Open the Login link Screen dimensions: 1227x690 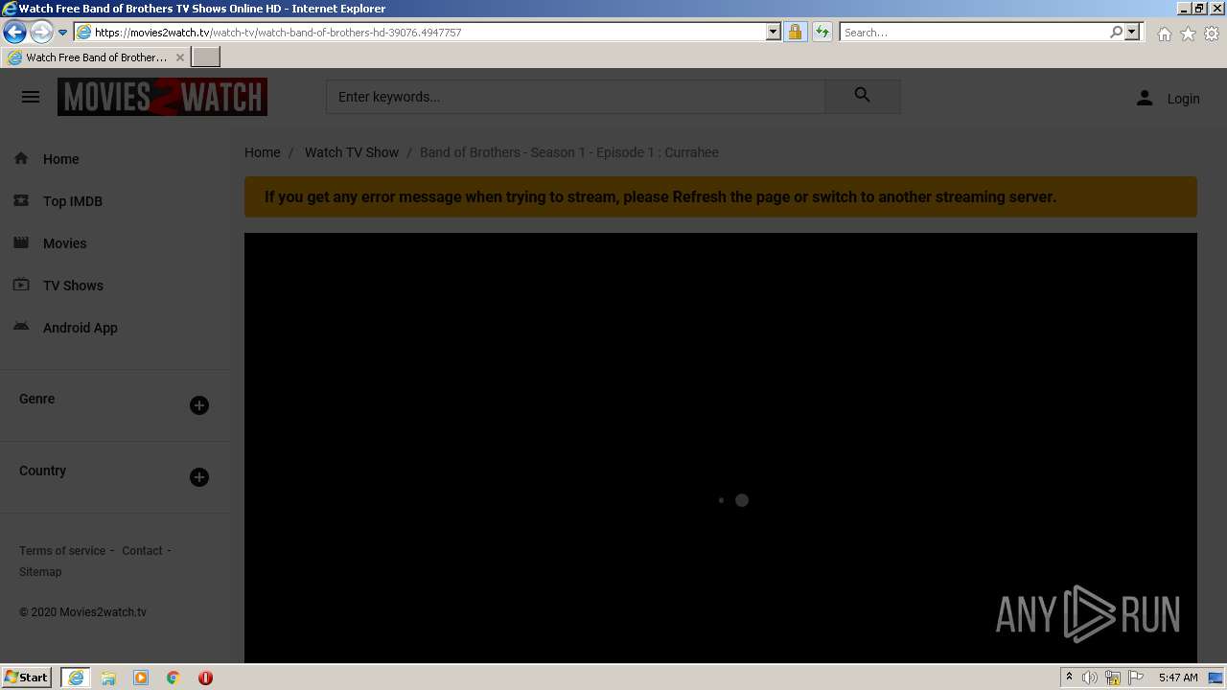coord(1183,99)
